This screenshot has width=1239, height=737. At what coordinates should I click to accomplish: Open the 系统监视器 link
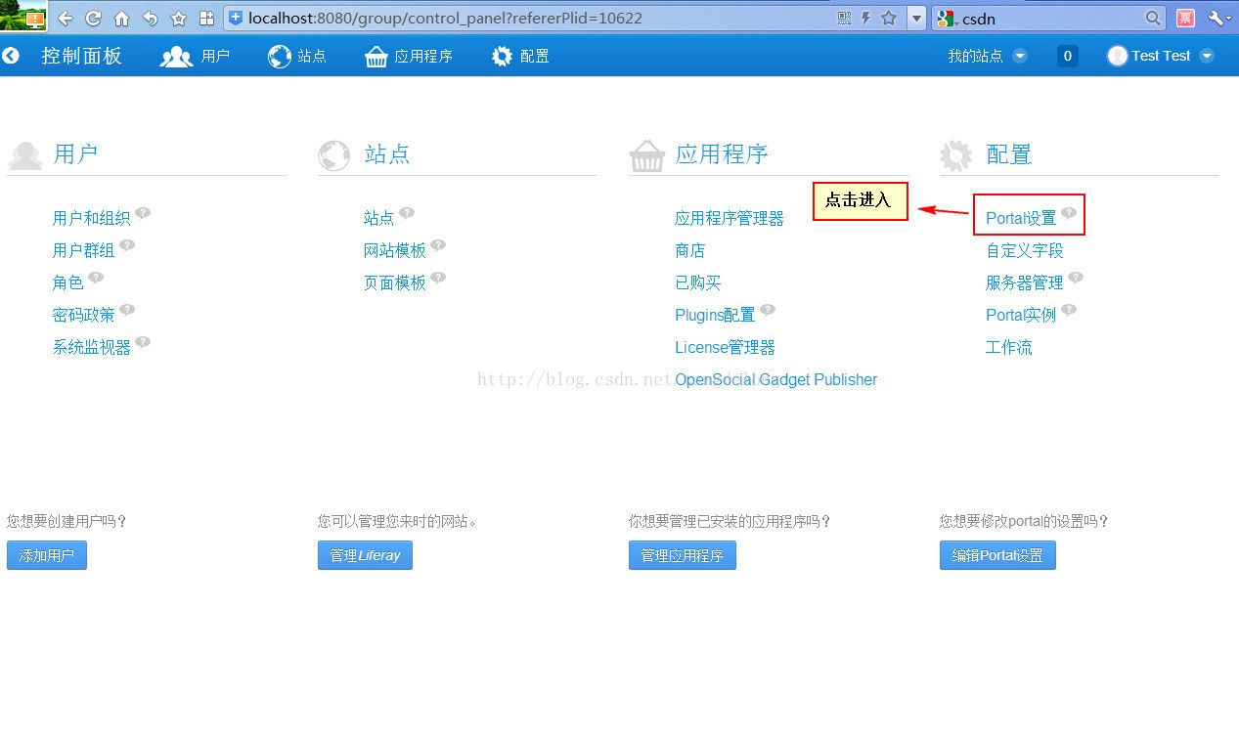92,347
